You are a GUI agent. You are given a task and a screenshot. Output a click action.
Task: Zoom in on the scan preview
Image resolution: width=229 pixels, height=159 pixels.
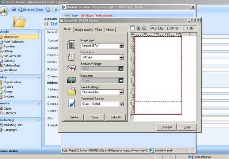tap(138, 28)
